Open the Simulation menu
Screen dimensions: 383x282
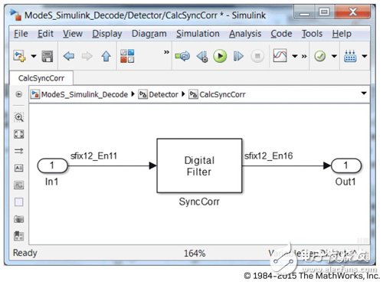[x=198, y=34]
